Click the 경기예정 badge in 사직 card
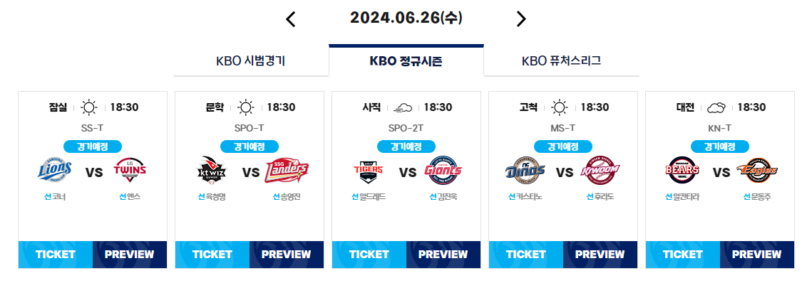The image size is (807, 293). [406, 146]
